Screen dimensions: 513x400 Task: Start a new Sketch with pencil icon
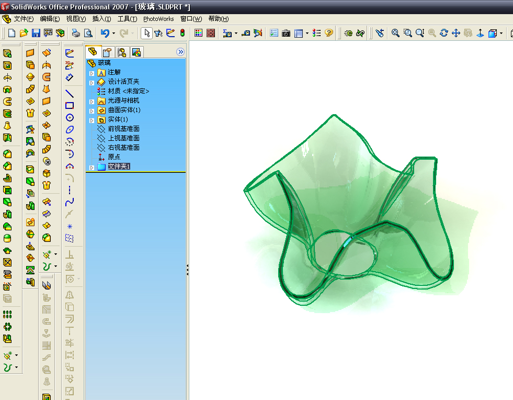[70, 53]
